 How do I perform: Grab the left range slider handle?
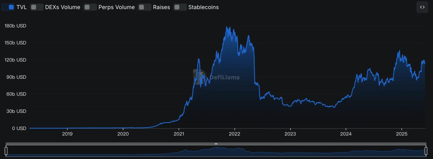6,151
